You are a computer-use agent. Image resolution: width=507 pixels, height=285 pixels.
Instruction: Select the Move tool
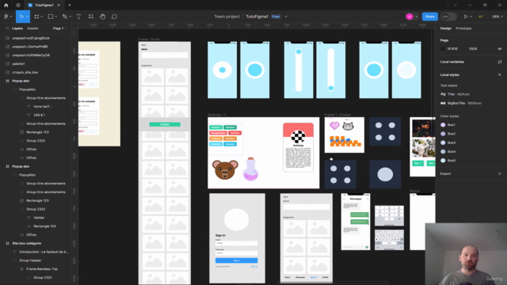click(x=21, y=17)
